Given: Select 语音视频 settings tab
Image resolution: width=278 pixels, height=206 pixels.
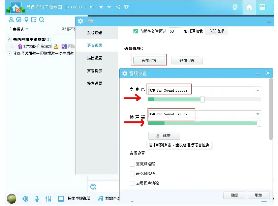Looking at the screenshot, I should [x=95, y=46].
